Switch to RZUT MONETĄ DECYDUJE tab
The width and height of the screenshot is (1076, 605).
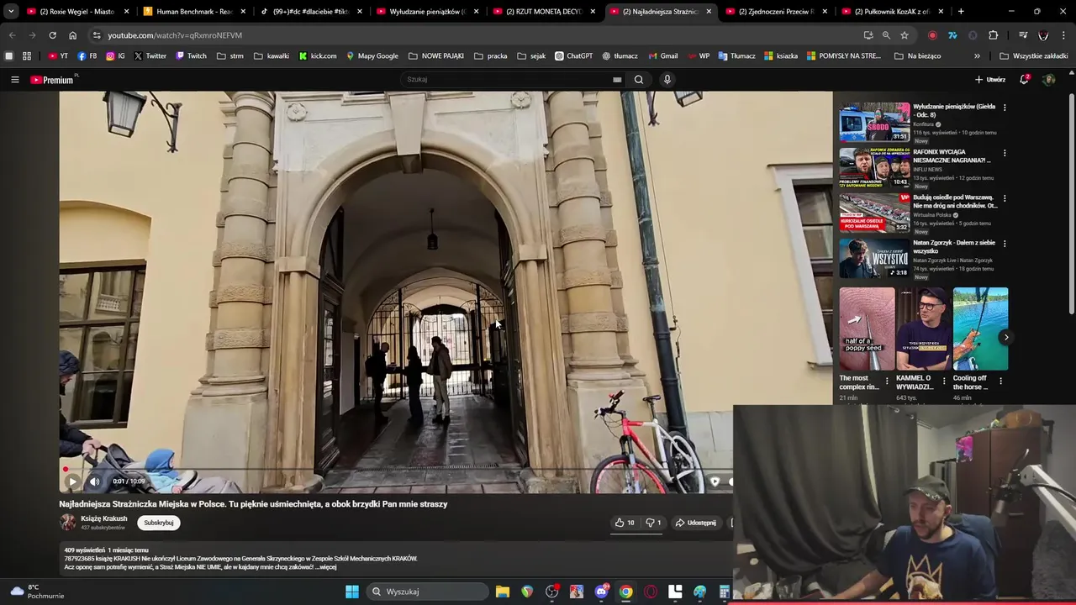(x=542, y=12)
